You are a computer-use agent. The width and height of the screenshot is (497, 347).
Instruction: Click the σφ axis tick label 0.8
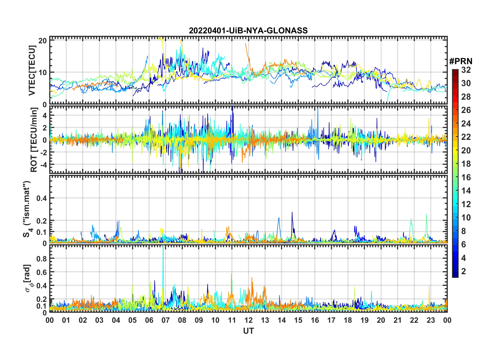click(x=42, y=259)
